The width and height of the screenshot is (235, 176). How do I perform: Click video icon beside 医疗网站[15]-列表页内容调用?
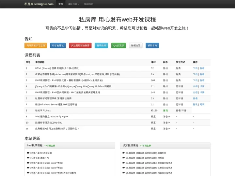point(124,172)
